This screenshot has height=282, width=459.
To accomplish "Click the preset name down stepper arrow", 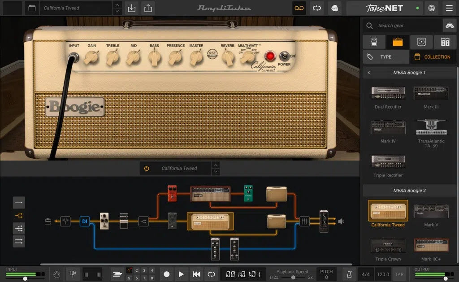I will [x=117, y=11].
